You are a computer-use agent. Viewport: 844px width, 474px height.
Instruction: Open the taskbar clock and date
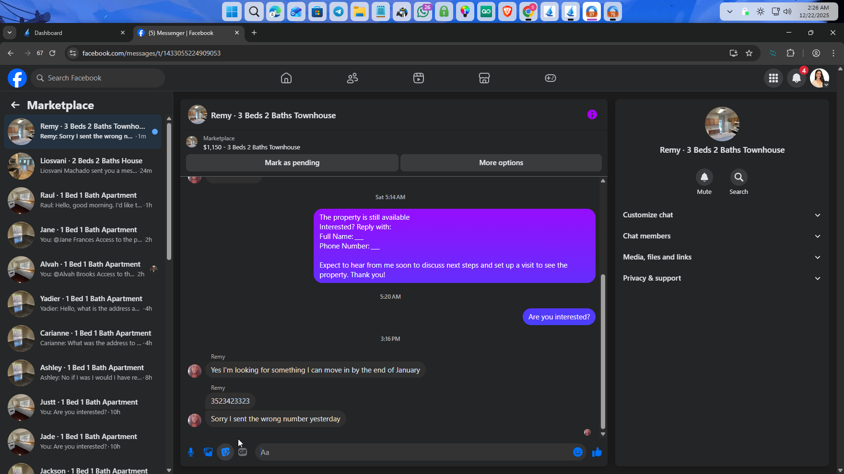click(x=814, y=11)
